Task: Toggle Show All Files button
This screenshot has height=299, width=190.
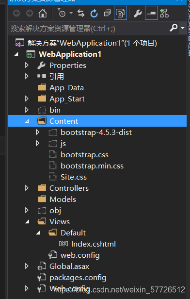Action: 120,13
